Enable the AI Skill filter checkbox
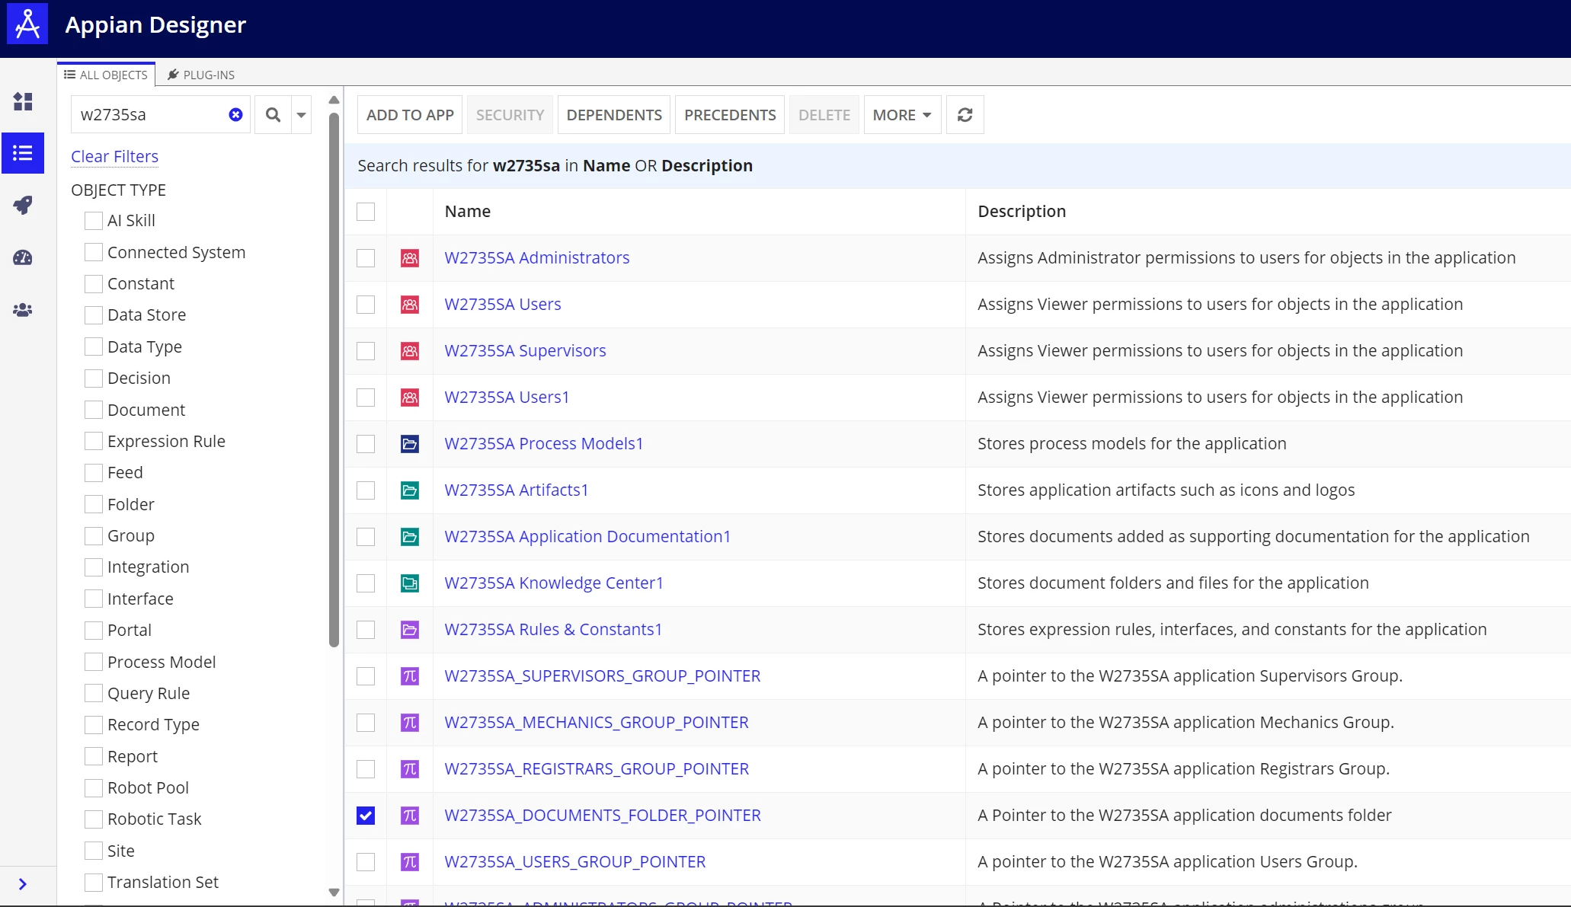Screen dimensions: 1571x907 [x=94, y=221]
